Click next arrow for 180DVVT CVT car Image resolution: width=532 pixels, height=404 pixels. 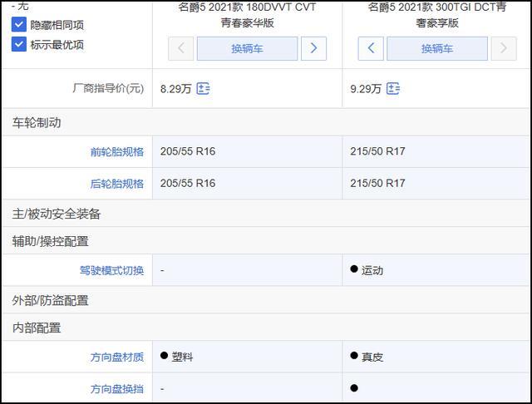pyautogui.click(x=313, y=48)
